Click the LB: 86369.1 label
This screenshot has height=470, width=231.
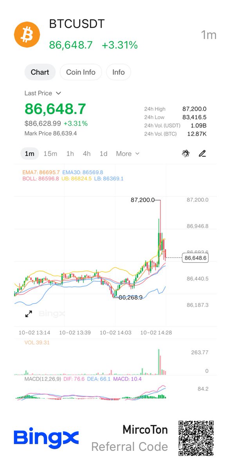click(x=109, y=178)
